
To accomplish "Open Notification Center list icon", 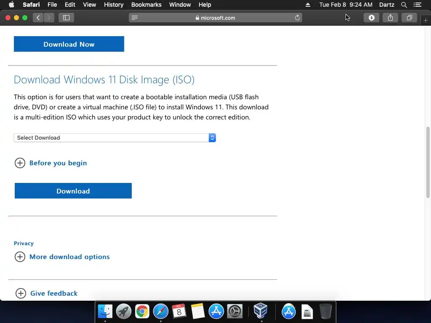I will pyautogui.click(x=418, y=5).
